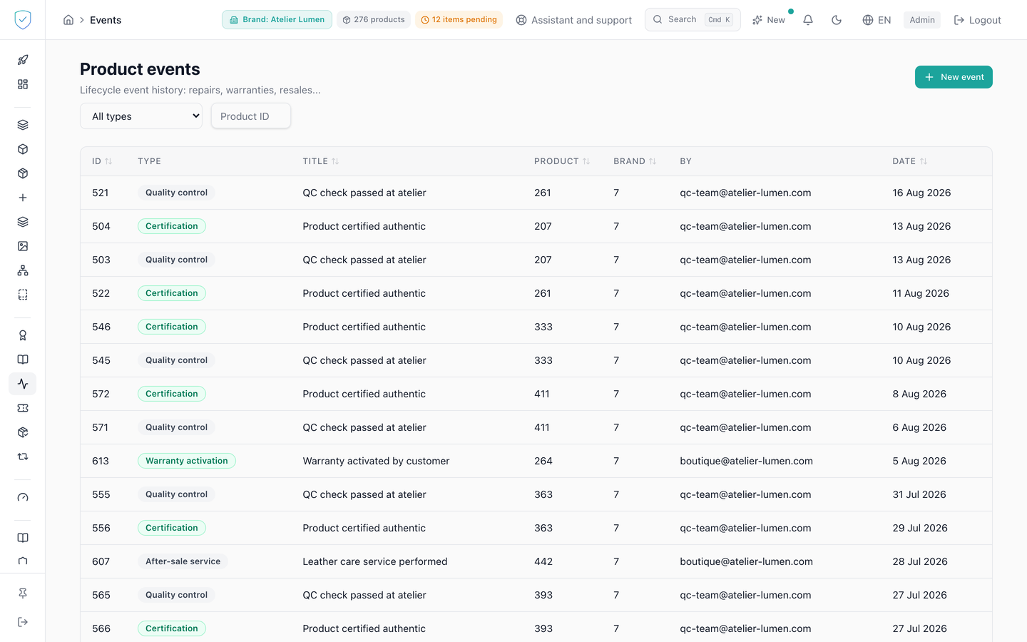The height and width of the screenshot is (642, 1027).
Task: Click event ID 546 cell
Action: 101,327
